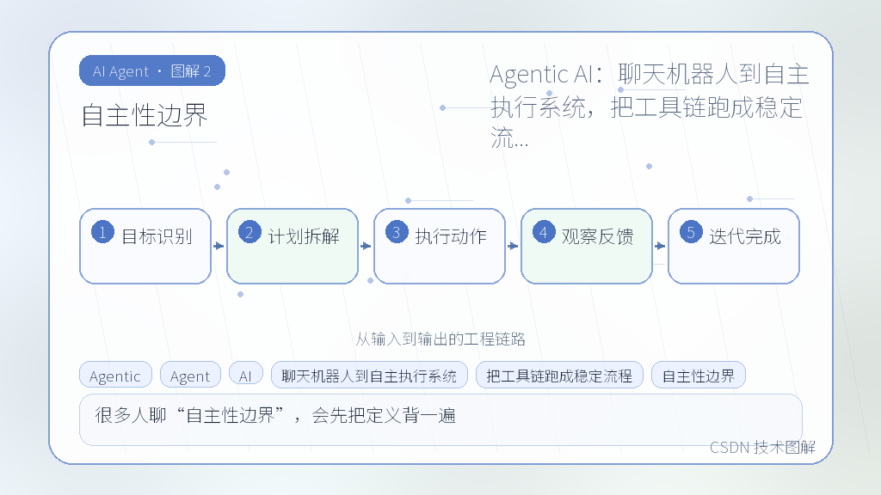Click the number 1 circle icon
Viewport: 881px width, 495px height.
[103, 232]
